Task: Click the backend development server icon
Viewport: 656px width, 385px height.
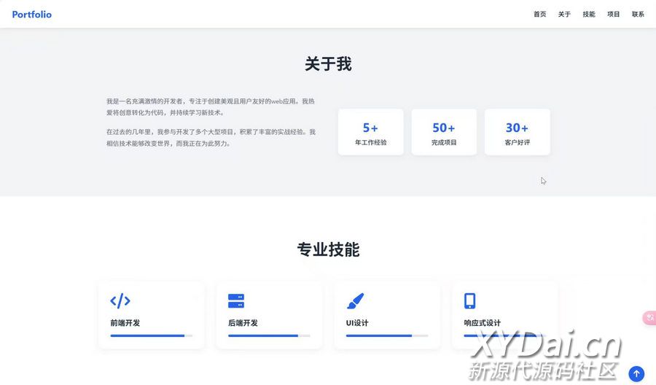Action: (x=236, y=300)
